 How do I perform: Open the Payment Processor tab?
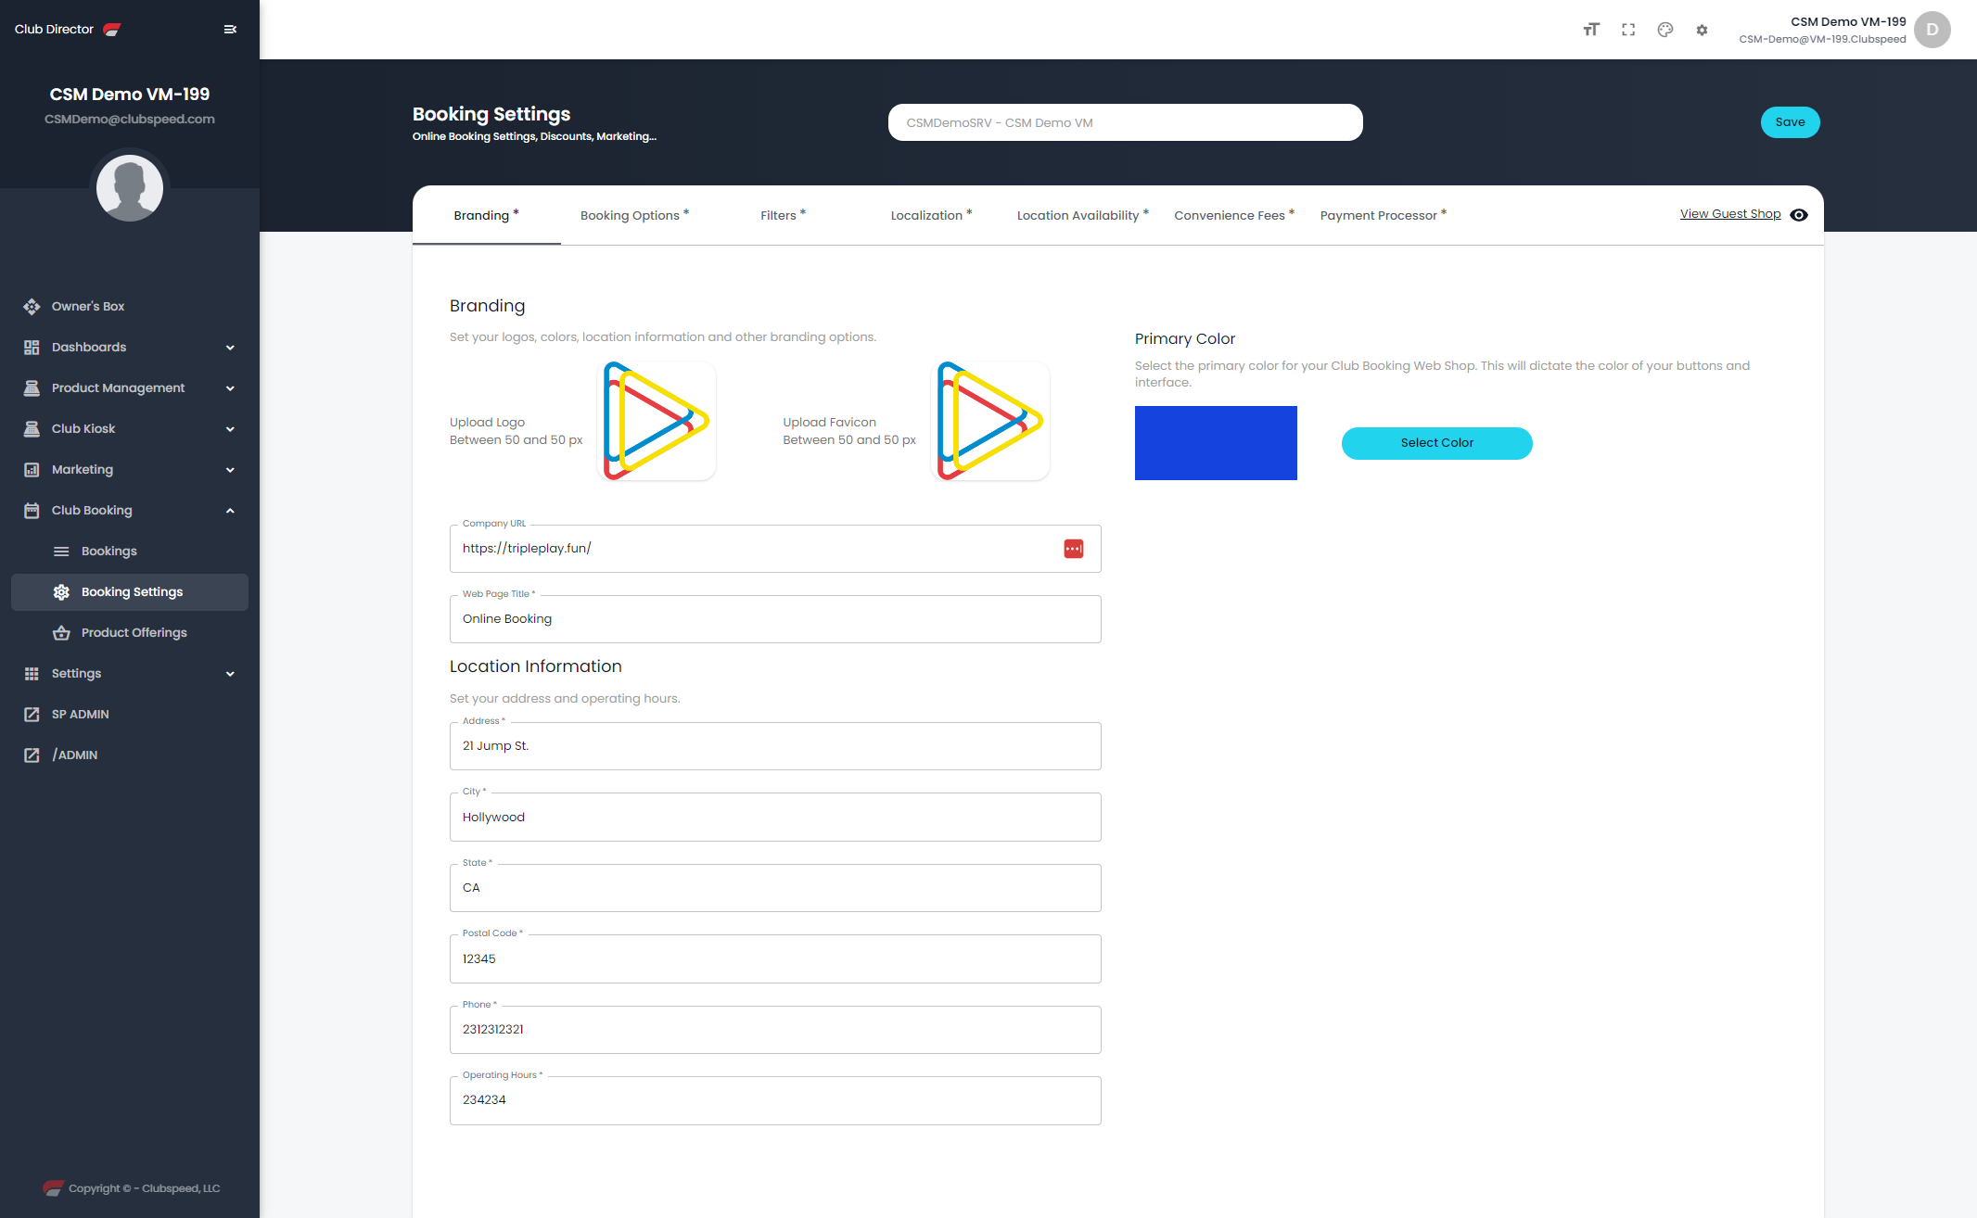click(1383, 215)
